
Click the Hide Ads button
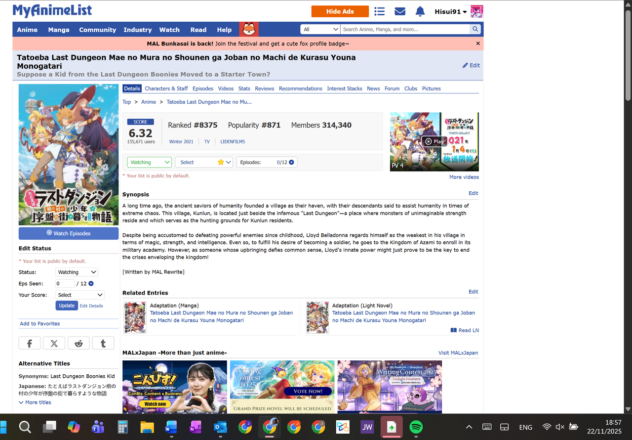[x=340, y=11]
